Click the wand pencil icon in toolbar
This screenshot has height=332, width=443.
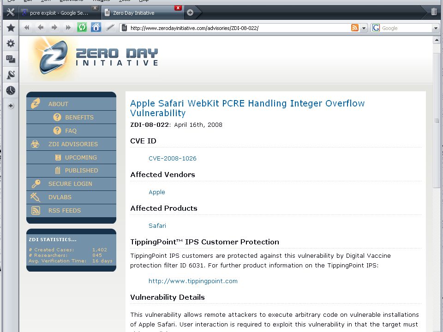pyautogui.click(x=110, y=27)
